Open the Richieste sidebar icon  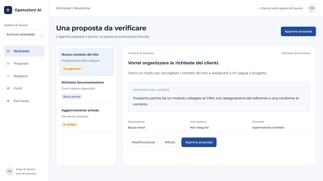click(x=8, y=51)
